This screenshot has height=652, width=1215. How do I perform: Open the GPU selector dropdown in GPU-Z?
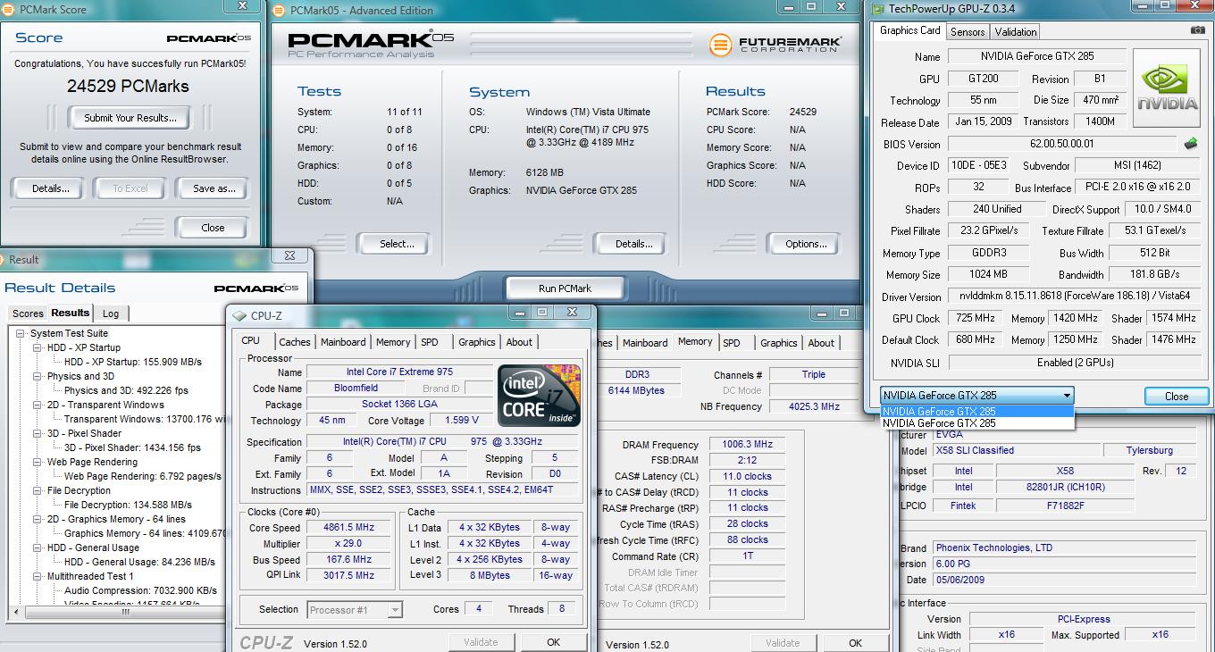(1066, 395)
